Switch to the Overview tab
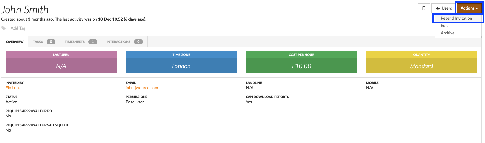The width and height of the screenshot is (485, 143). pos(15,42)
